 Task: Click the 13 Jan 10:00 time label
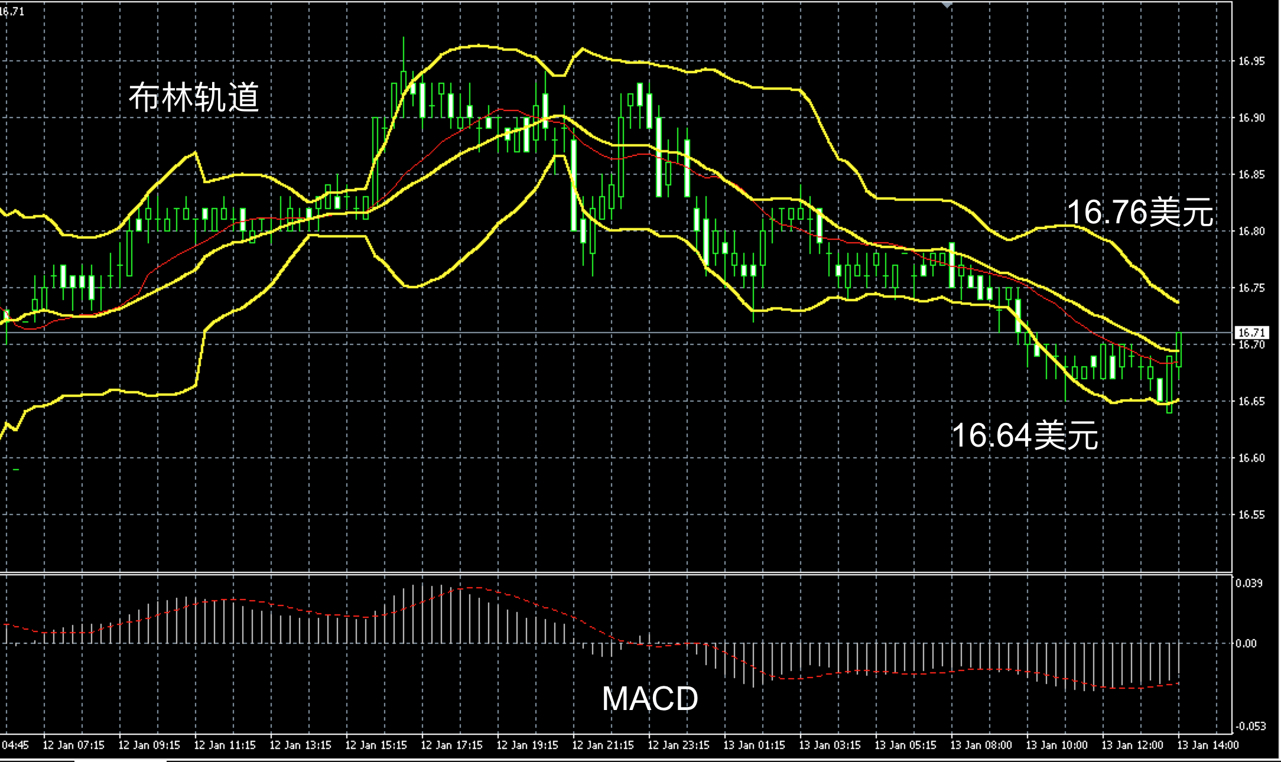click(x=1056, y=745)
